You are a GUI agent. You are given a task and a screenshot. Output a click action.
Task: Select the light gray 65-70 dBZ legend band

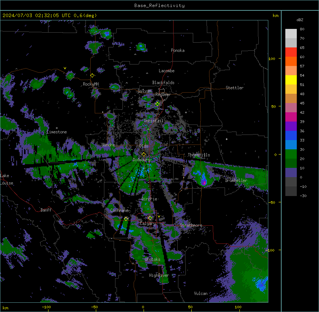(x=291, y=43)
